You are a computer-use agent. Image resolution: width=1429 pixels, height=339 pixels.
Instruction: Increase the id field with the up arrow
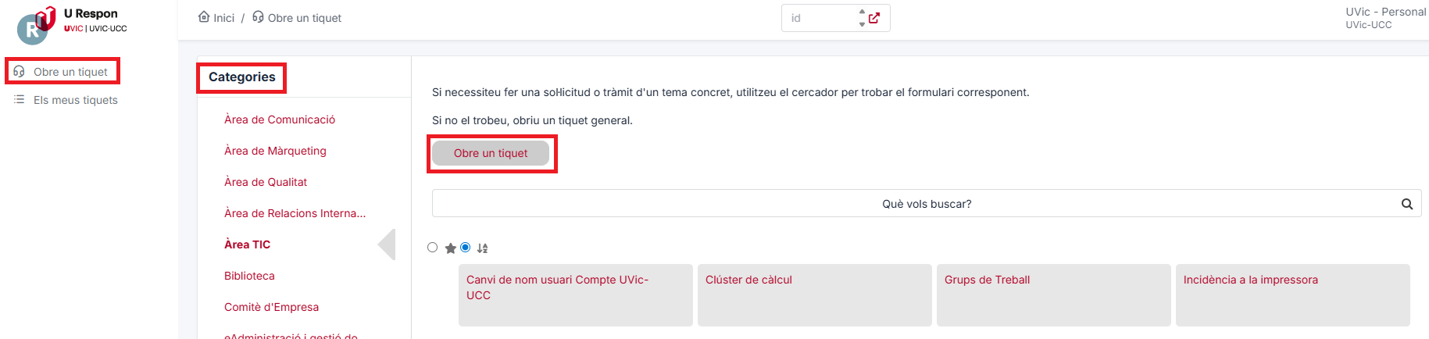pos(862,12)
